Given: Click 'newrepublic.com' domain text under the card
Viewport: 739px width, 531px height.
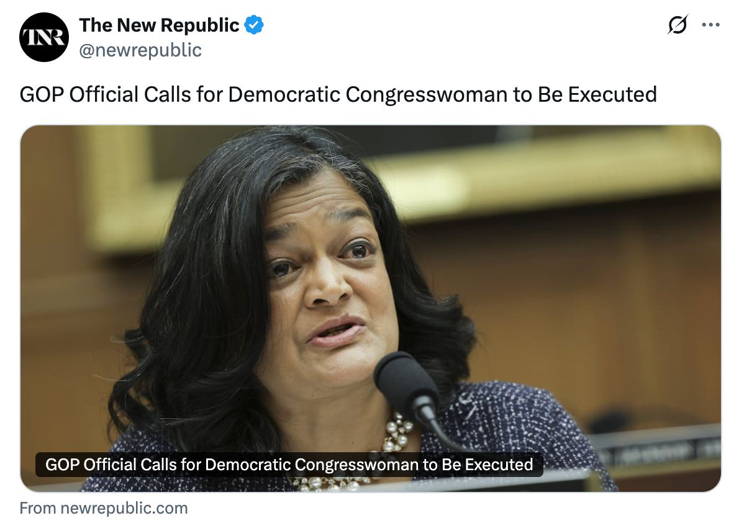Looking at the screenshot, I should 124,509.
